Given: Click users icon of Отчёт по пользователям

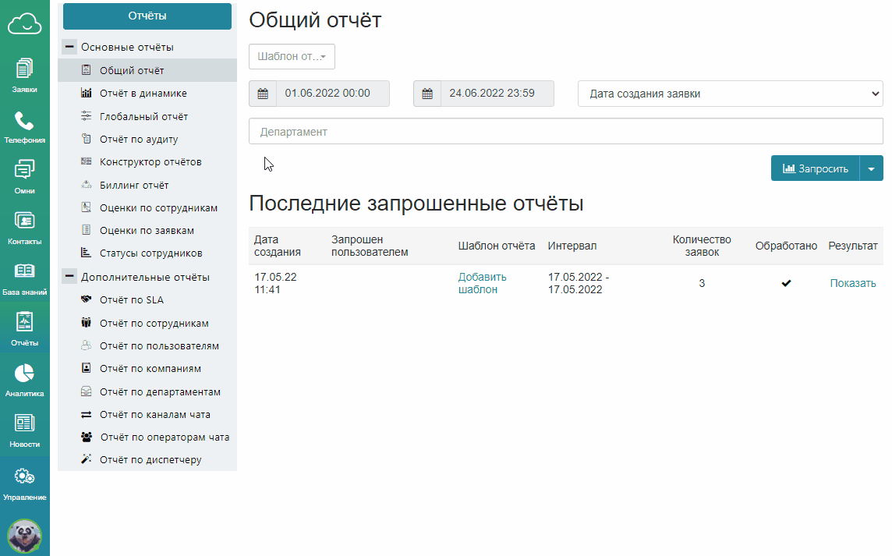Looking at the screenshot, I should [x=86, y=345].
